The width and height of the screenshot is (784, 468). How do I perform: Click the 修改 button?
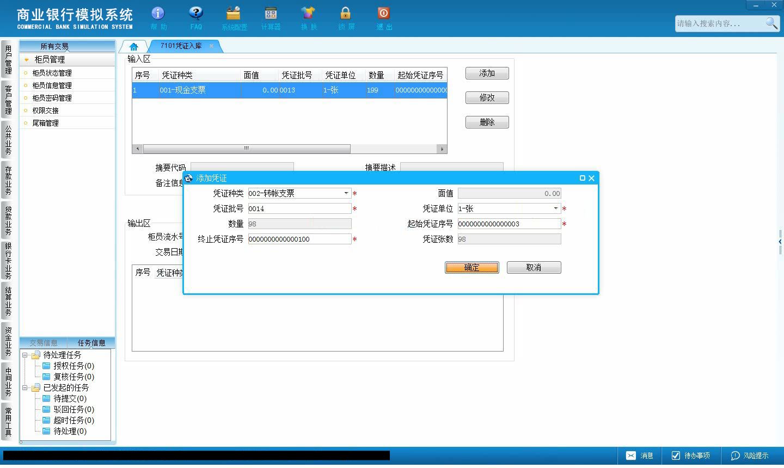487,98
